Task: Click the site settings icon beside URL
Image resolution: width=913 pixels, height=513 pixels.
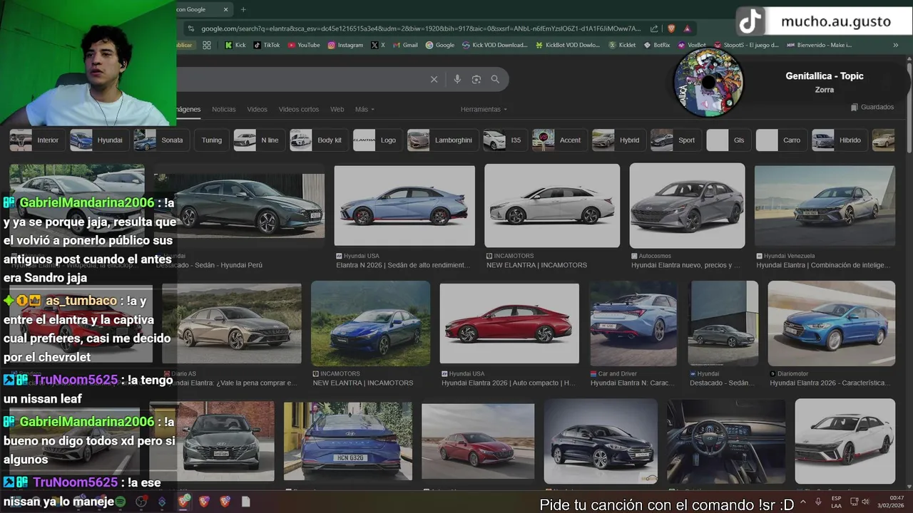Action: click(x=190, y=28)
